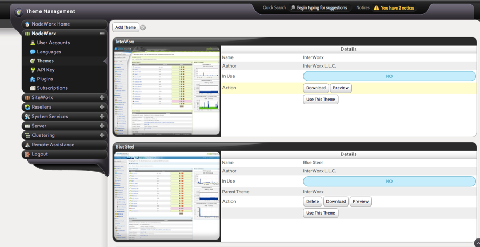Click the Blue Steel theme screenshot thumbnail
This screenshot has width=480, height=247.
point(166,196)
